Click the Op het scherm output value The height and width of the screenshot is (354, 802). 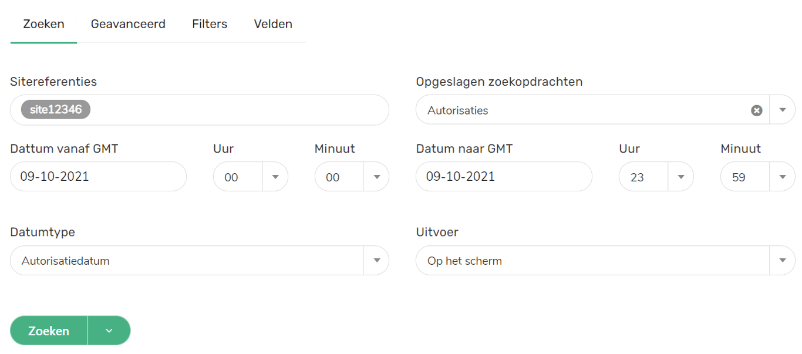(x=464, y=261)
